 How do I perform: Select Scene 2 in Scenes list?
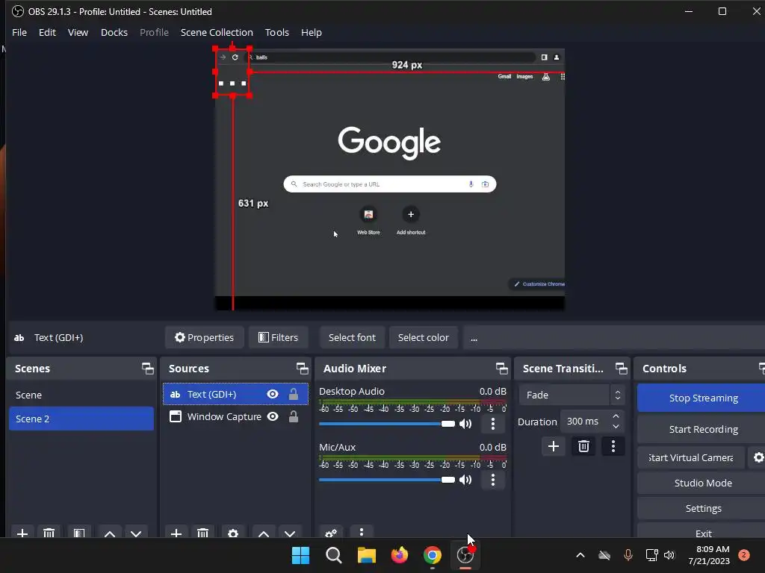click(81, 419)
